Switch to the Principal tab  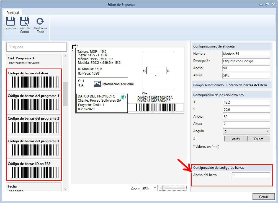(x=12, y=12)
